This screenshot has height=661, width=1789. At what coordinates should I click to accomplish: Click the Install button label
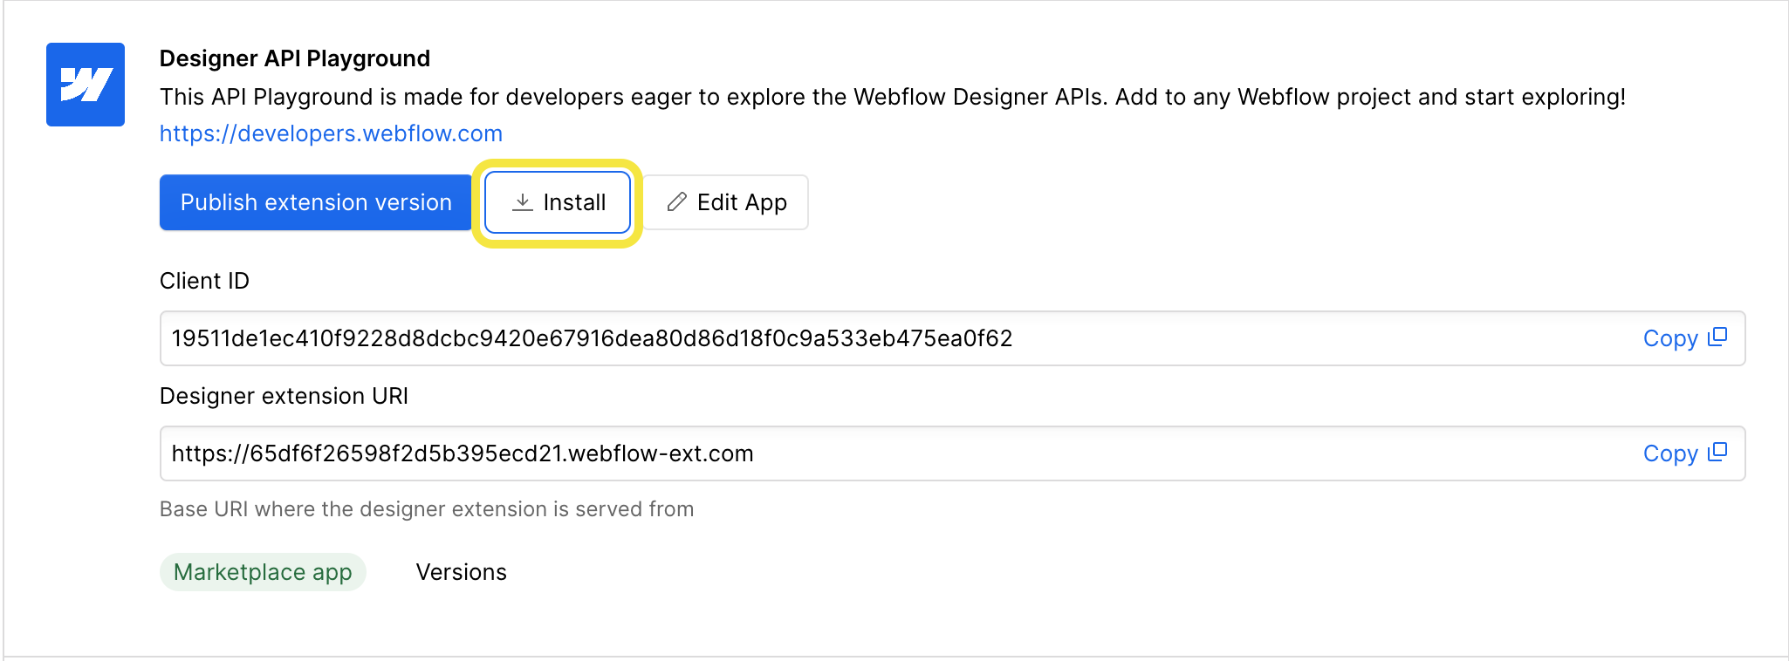pyautogui.click(x=574, y=202)
